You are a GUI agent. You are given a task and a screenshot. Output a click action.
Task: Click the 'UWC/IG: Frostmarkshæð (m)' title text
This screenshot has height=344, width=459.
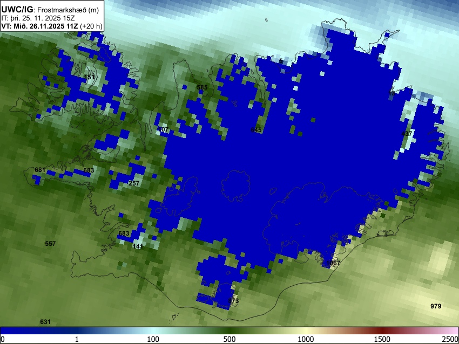click(x=50, y=10)
